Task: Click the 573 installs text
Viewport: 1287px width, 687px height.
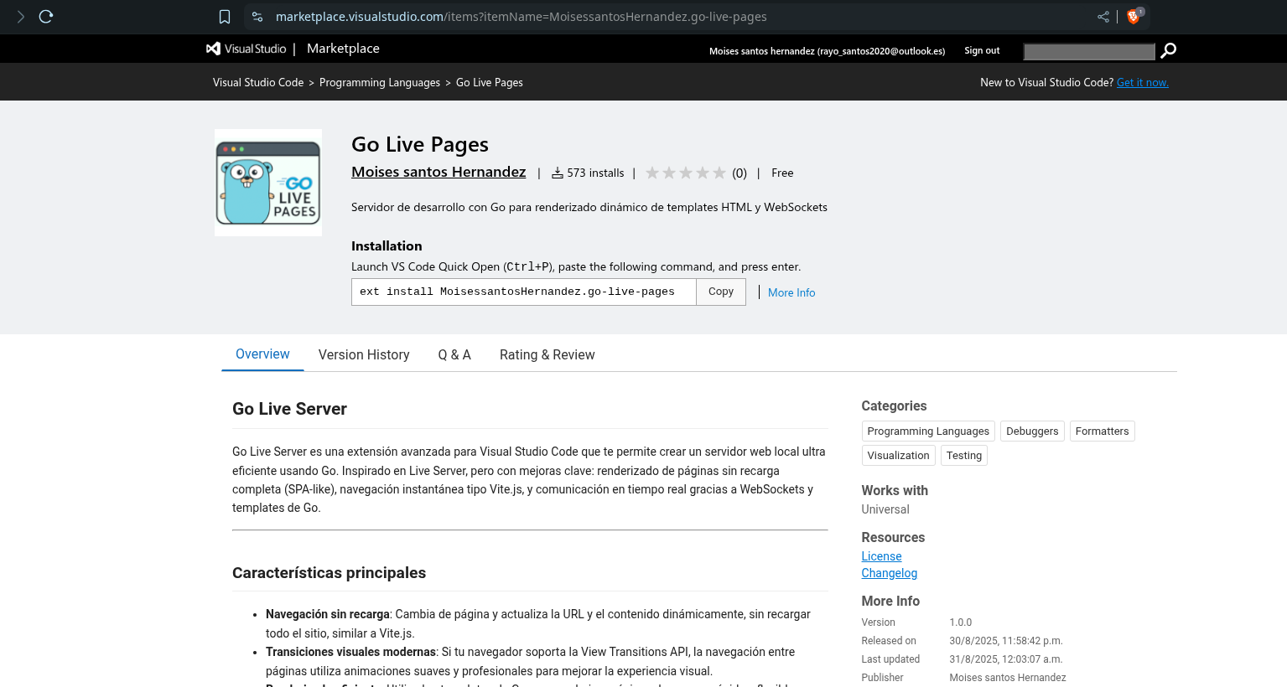Action: click(595, 173)
